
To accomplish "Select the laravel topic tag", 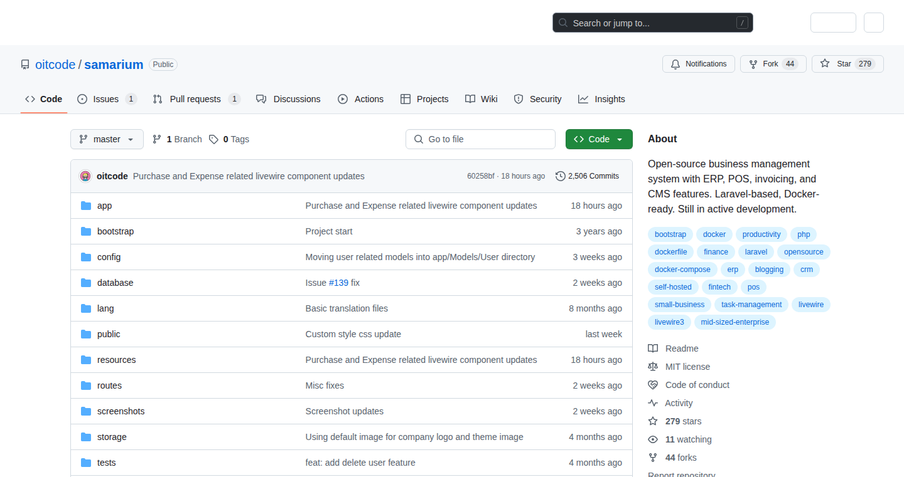I will [756, 252].
